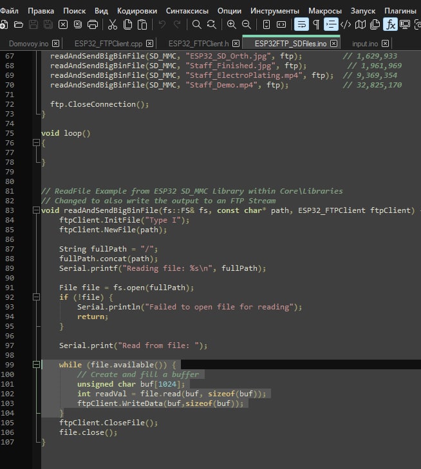
Task: Close the ESP32FTP_SDFiles.ino tab
Action: tap(333, 44)
